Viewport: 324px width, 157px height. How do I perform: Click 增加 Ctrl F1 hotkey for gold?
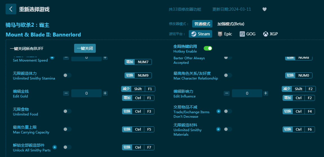click(138, 98)
